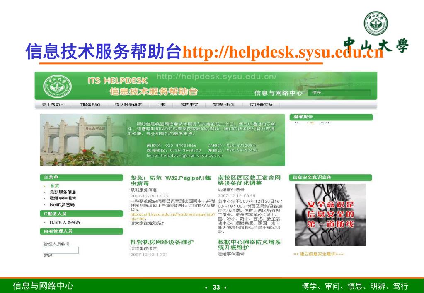Open 数据中心网络防火墙系统升级维护 headline

pyautogui.click(x=249, y=245)
